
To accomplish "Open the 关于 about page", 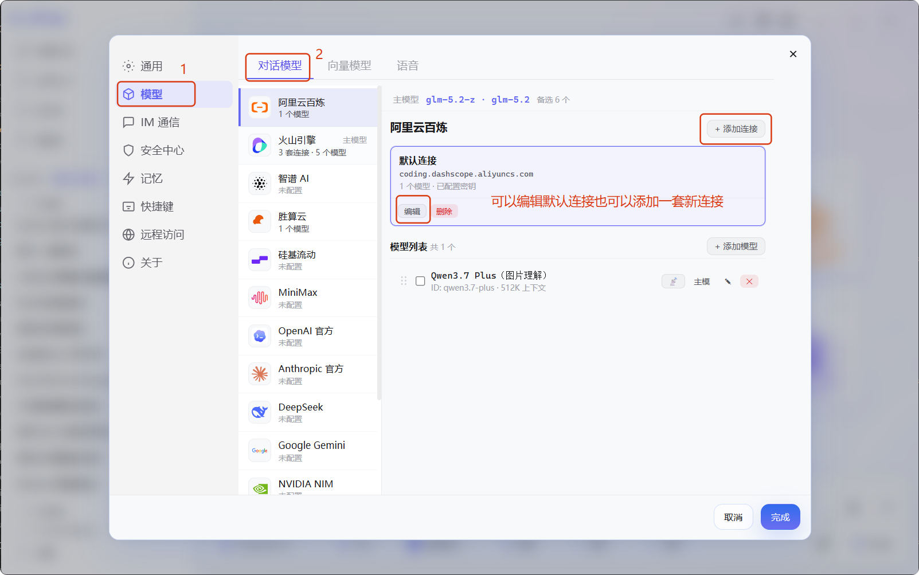I will tap(175, 263).
